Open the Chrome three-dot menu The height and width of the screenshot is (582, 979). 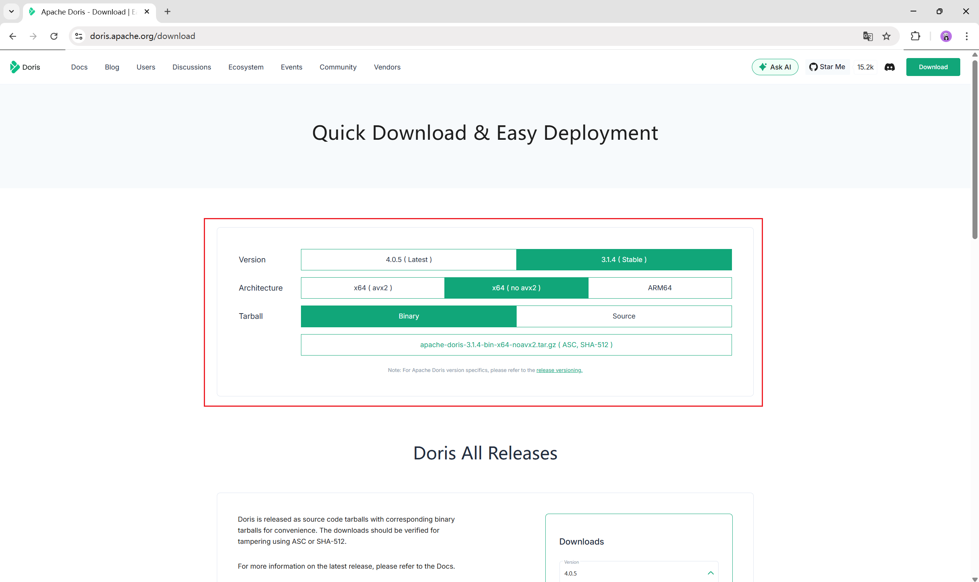pos(966,37)
